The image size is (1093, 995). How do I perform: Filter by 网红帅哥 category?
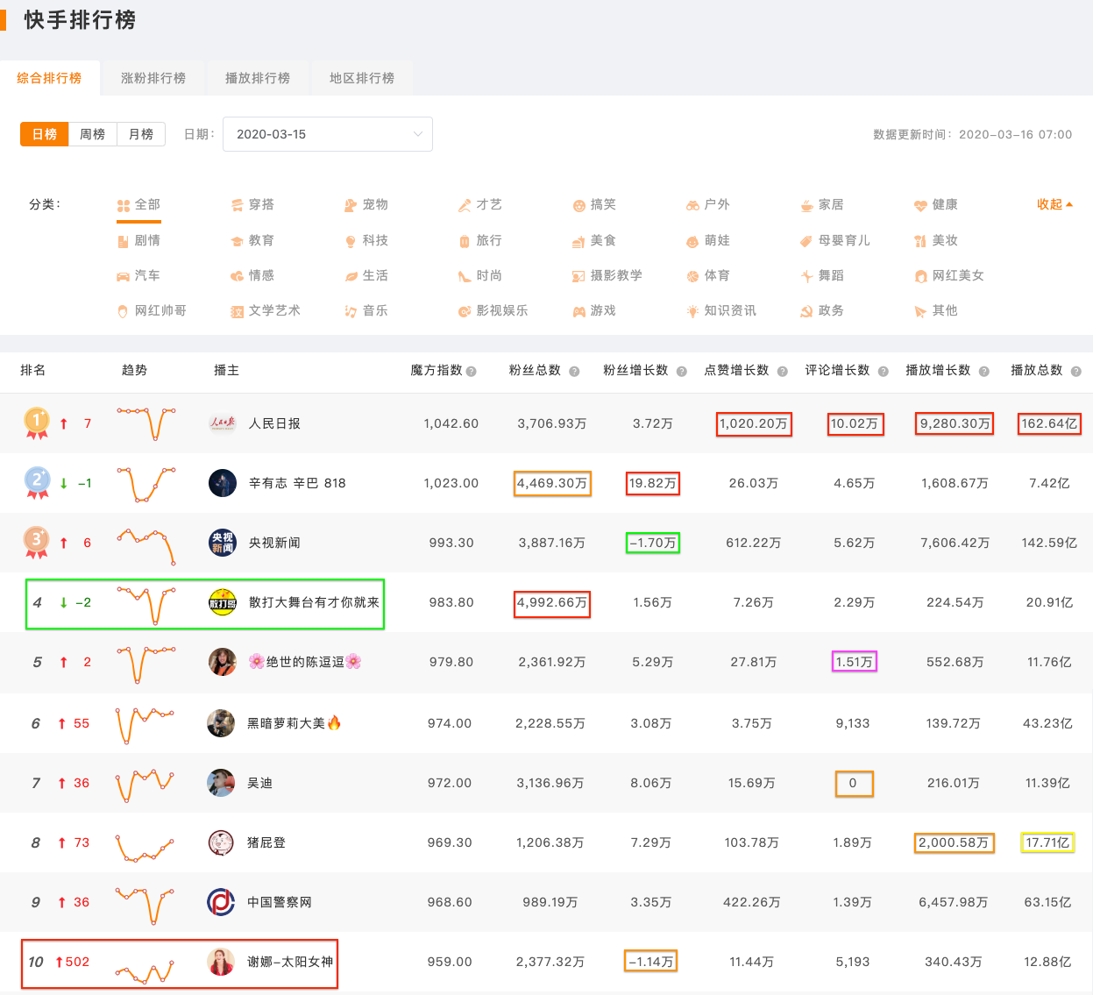[152, 310]
